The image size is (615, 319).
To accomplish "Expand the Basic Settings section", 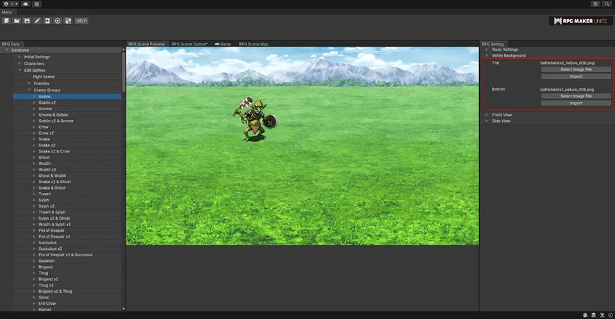I will (505, 49).
